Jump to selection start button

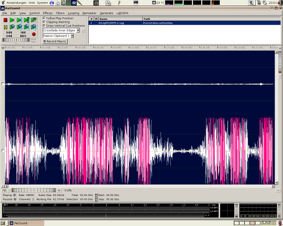(x=23, y=32)
